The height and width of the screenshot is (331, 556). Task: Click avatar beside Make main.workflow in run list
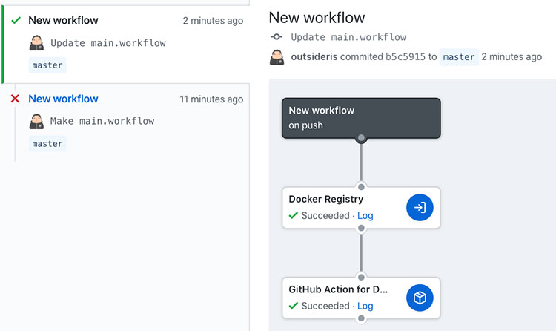[36, 121]
